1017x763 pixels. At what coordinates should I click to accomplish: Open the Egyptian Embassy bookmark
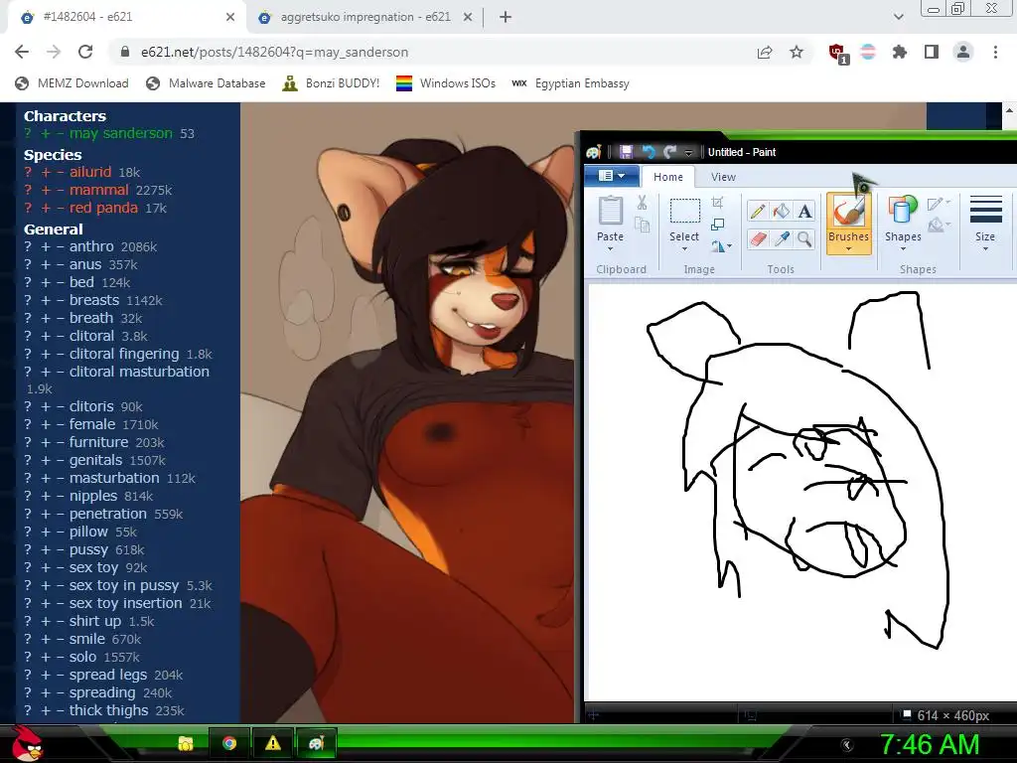point(571,83)
